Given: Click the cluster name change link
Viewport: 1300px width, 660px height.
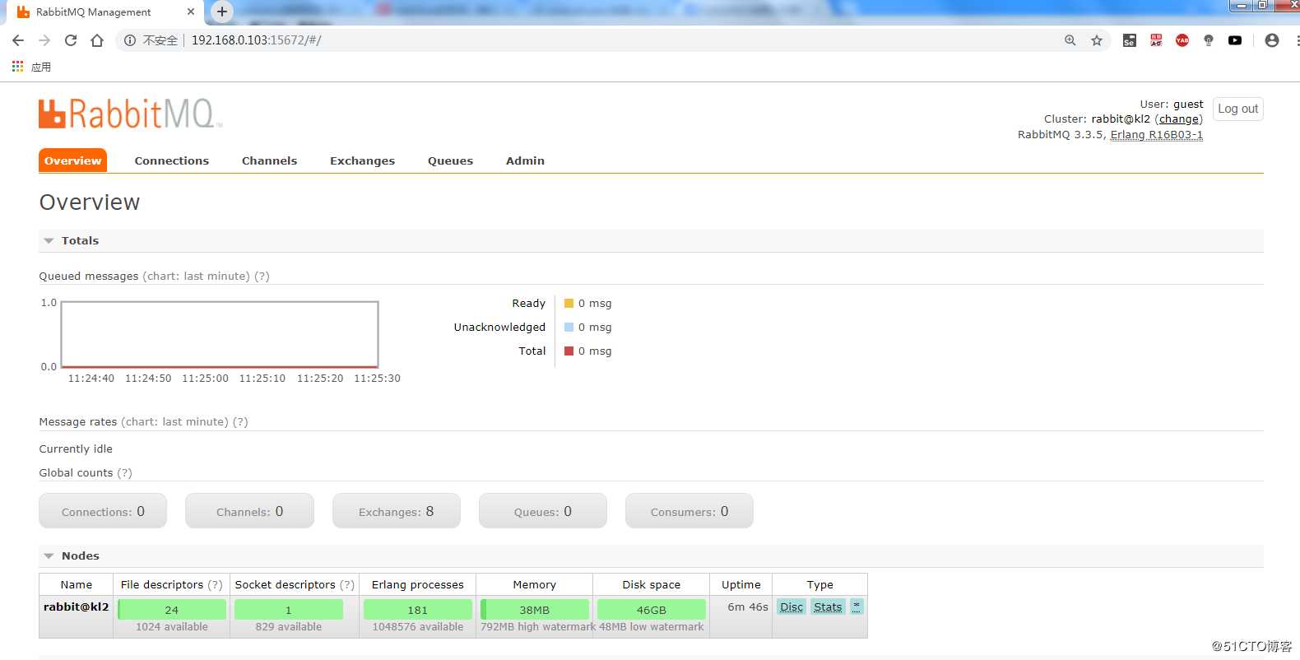Looking at the screenshot, I should pyautogui.click(x=1179, y=119).
